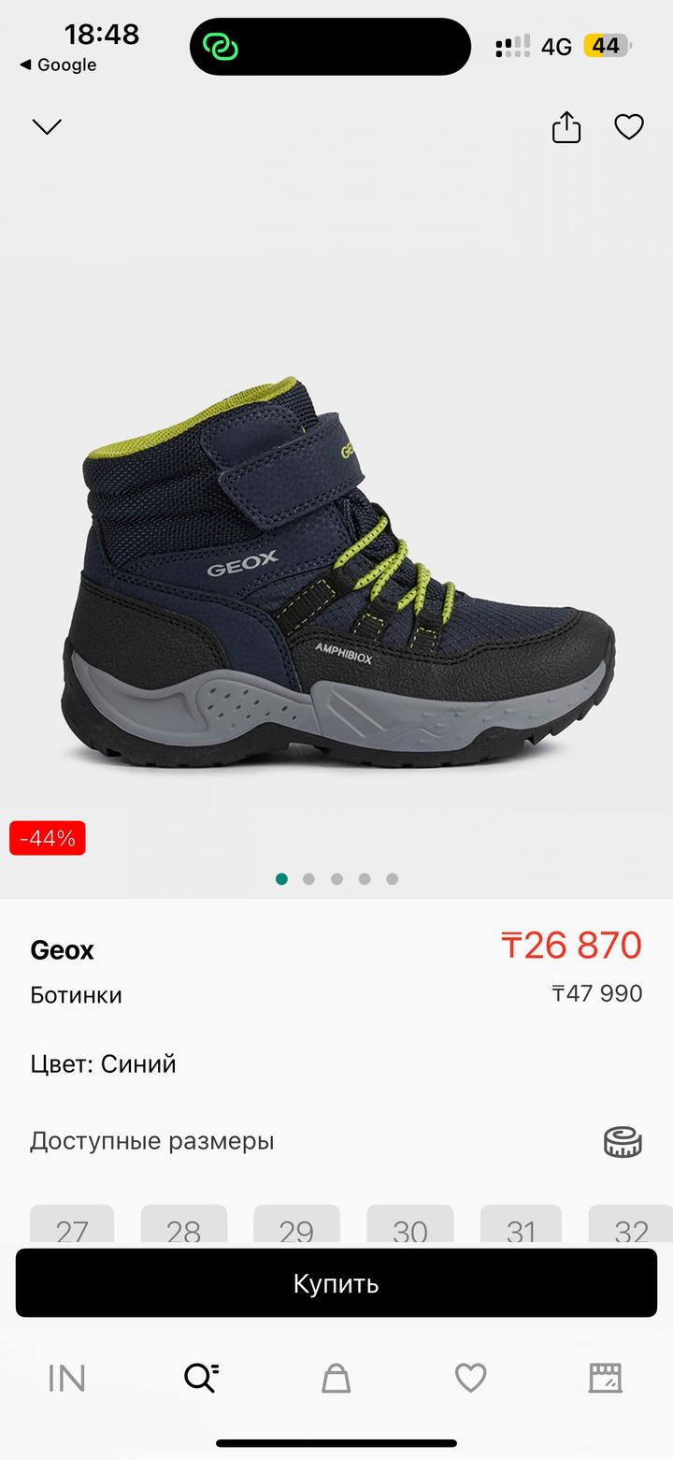Choose size 30
Screen dimensions: 673x1460
[410, 1224]
